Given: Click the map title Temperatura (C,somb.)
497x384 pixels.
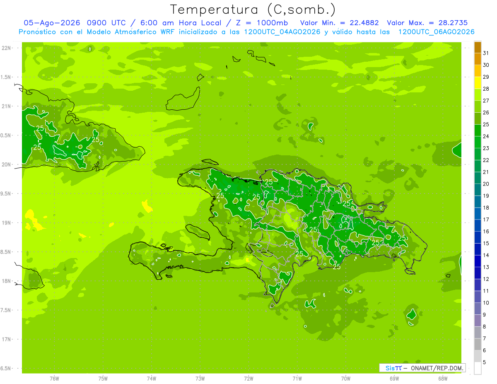Looking at the screenshot, I should [253, 9].
